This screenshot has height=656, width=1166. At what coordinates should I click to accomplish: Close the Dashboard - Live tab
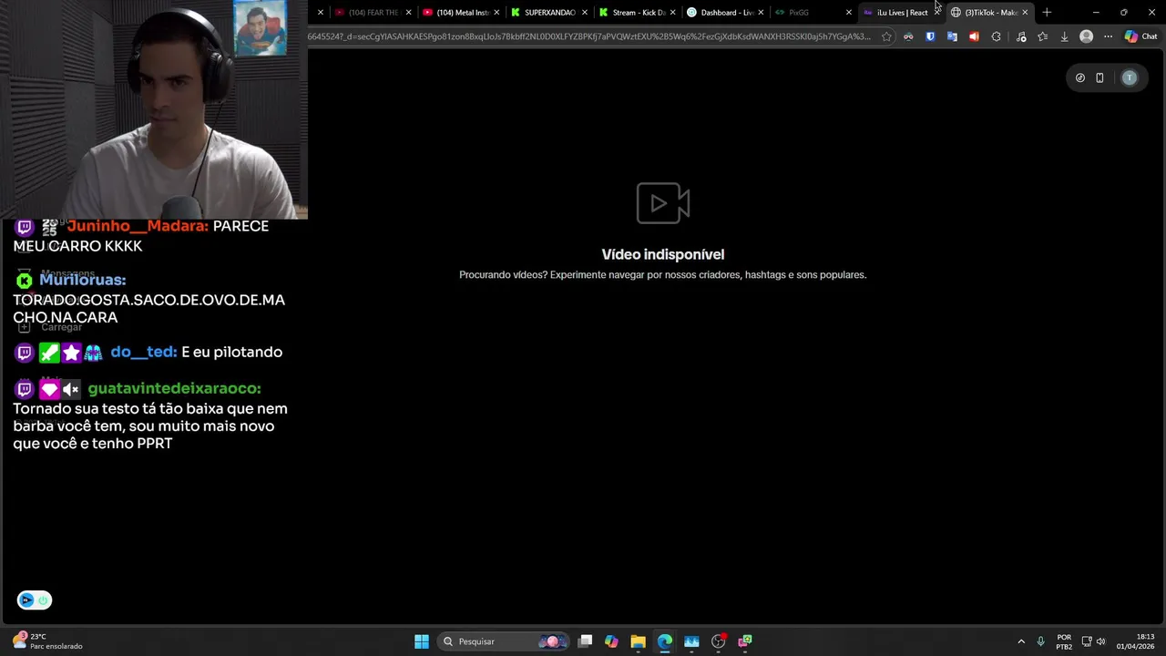click(x=762, y=13)
